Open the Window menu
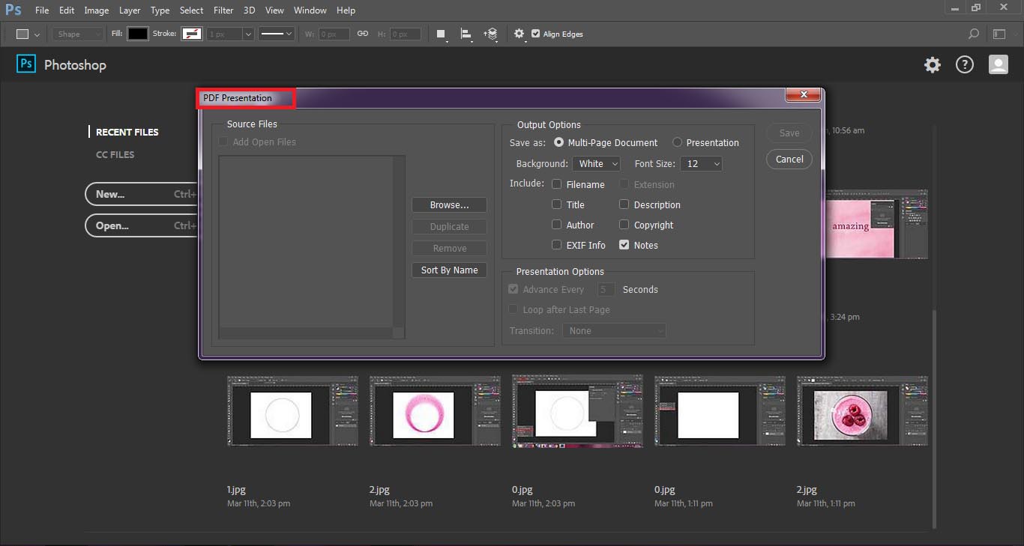Image resolution: width=1024 pixels, height=546 pixels. (310, 10)
